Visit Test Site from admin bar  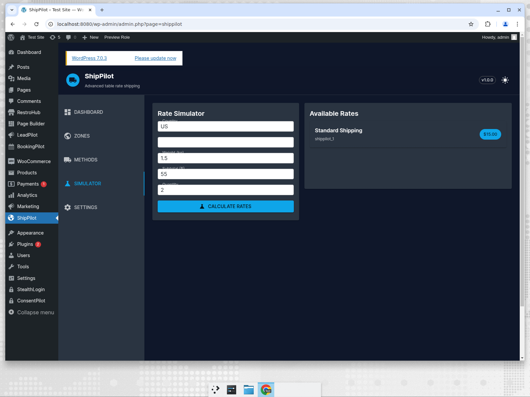[32, 37]
